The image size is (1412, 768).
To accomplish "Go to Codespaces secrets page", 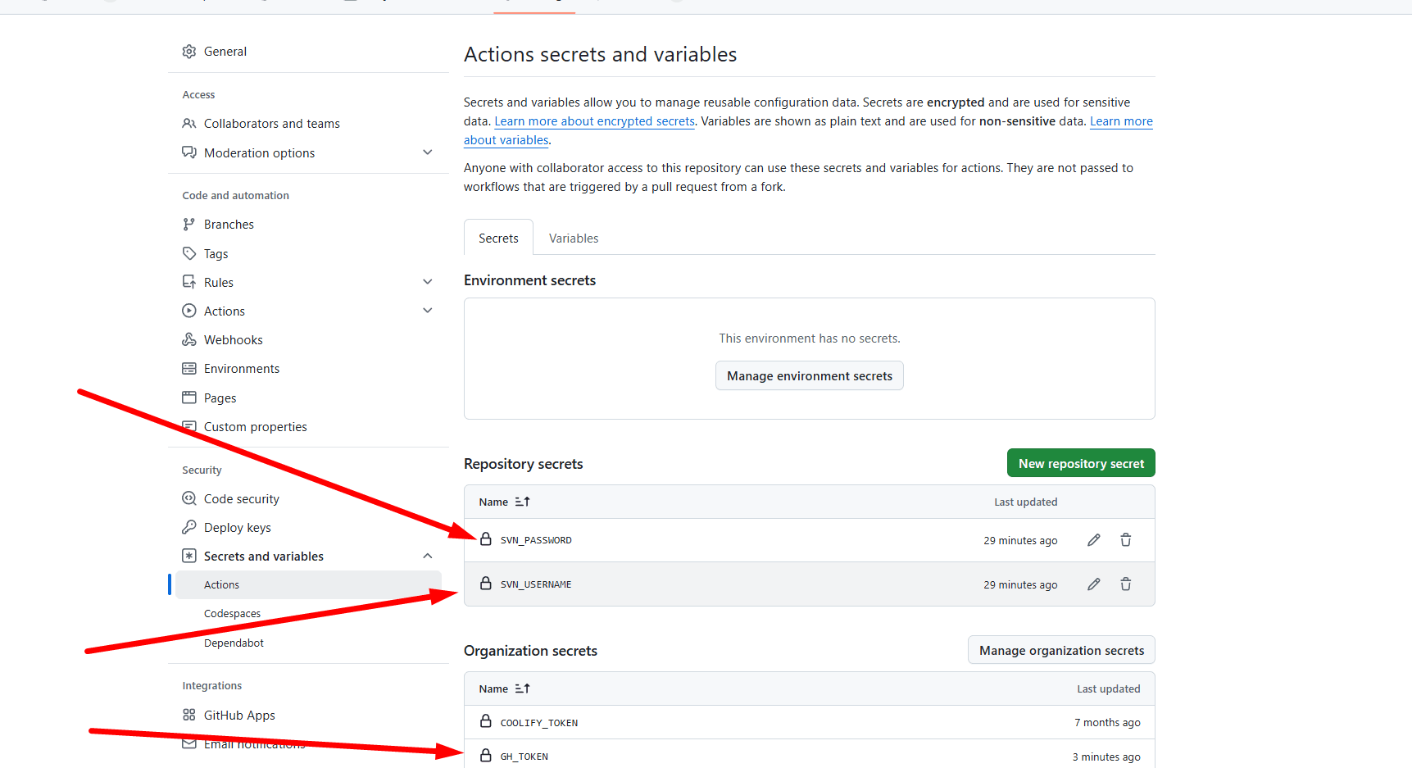I will (232, 614).
